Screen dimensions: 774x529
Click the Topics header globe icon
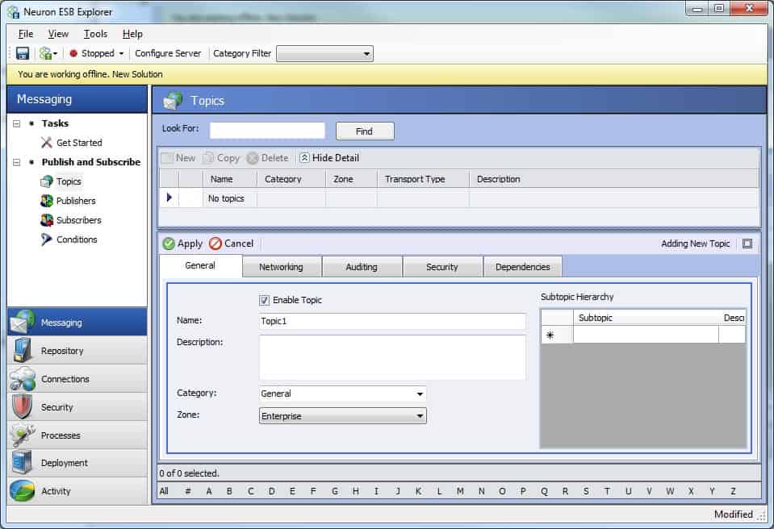(173, 101)
